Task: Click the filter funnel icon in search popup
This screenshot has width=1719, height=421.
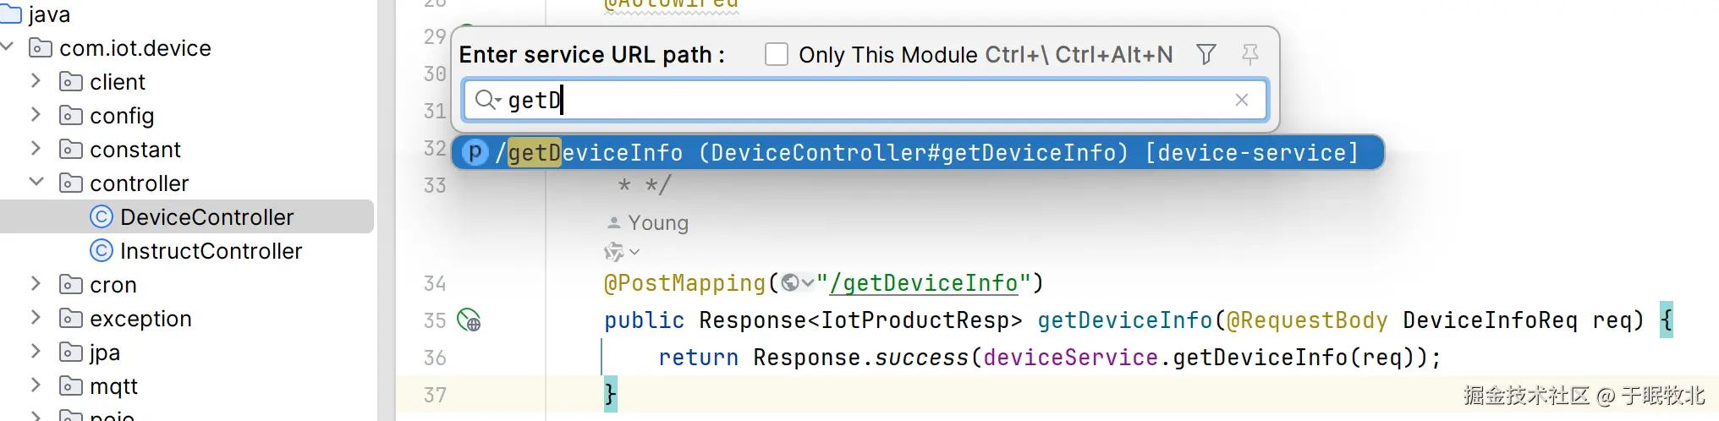Action: [1206, 55]
